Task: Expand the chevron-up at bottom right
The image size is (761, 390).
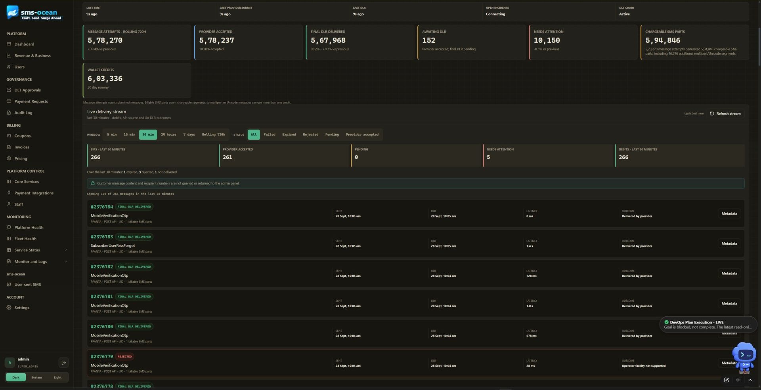Action: [x=750, y=380]
